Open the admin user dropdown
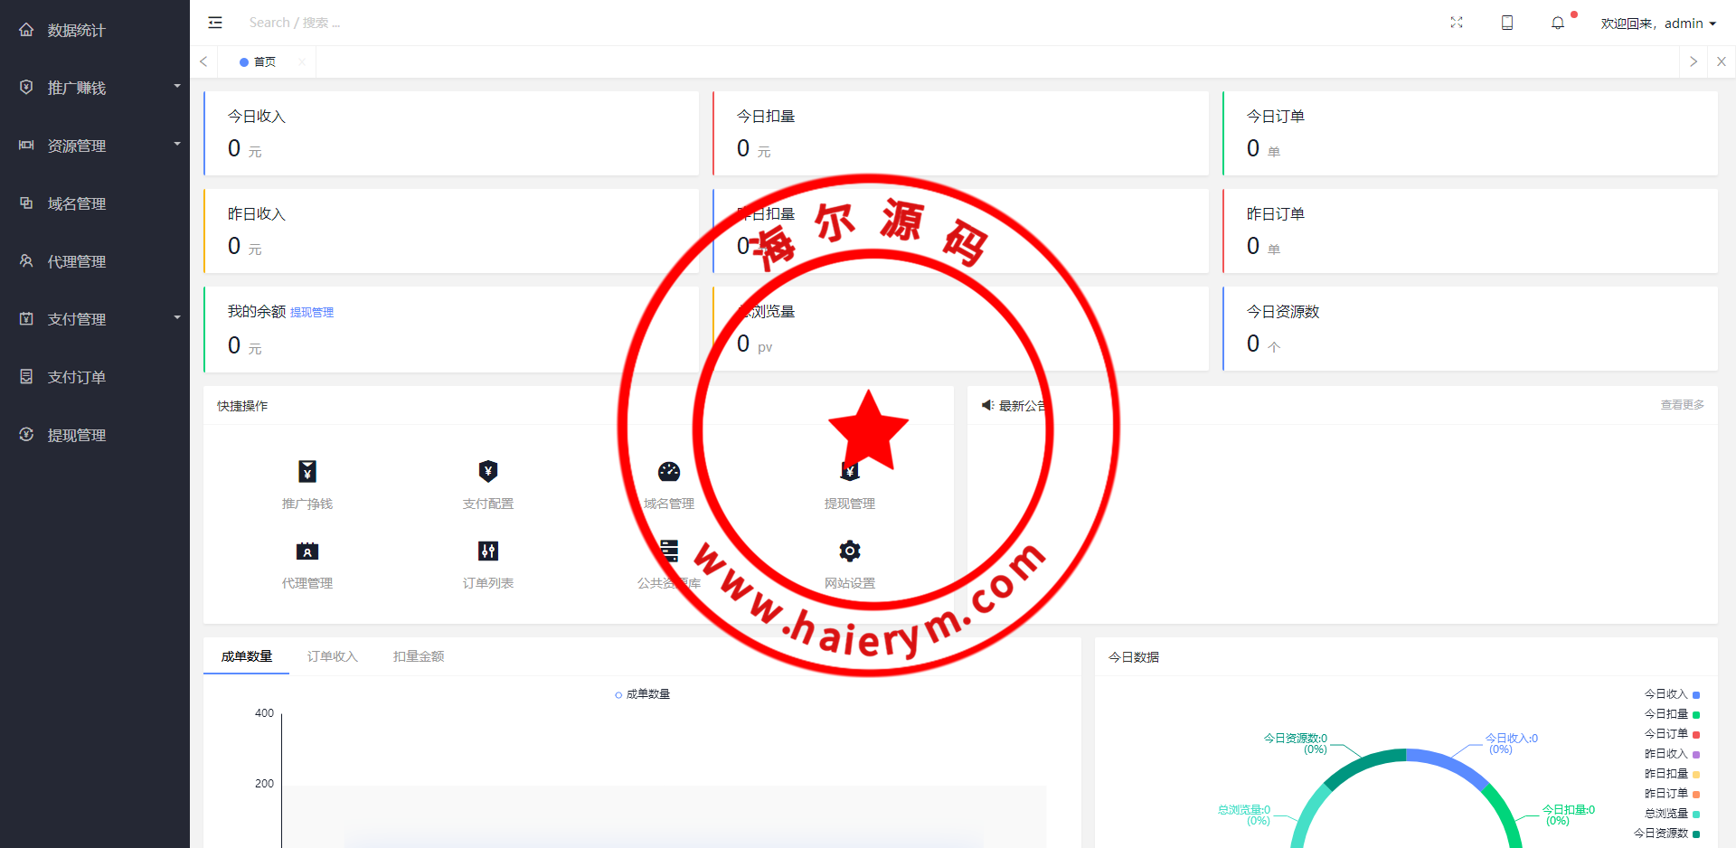1736x848 pixels. pos(1659,24)
